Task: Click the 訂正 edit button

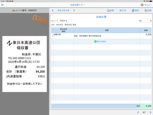Action: tap(123, 11)
